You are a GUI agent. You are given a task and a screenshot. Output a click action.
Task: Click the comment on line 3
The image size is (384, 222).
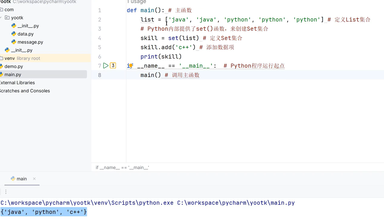(204, 29)
